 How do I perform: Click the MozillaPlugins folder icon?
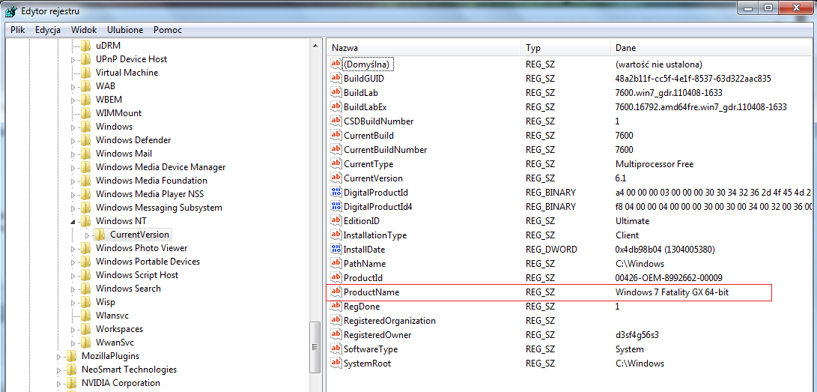72,356
